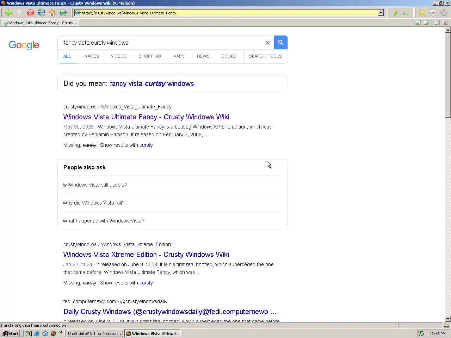This screenshot has height=338, width=451.
Task: Open History clock icon in toolbar
Action: coord(433,13)
